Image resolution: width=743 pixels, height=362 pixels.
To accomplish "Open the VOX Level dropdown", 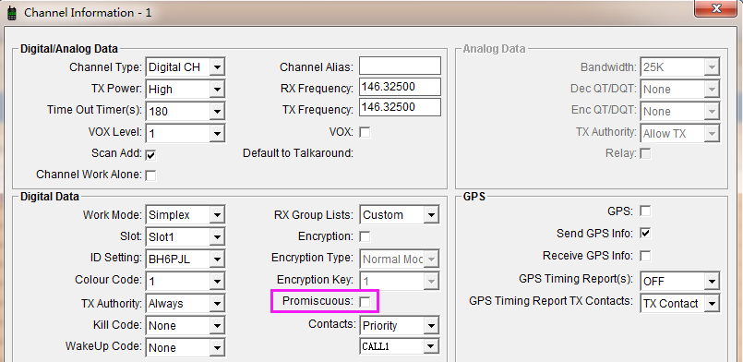I will (x=186, y=133).
